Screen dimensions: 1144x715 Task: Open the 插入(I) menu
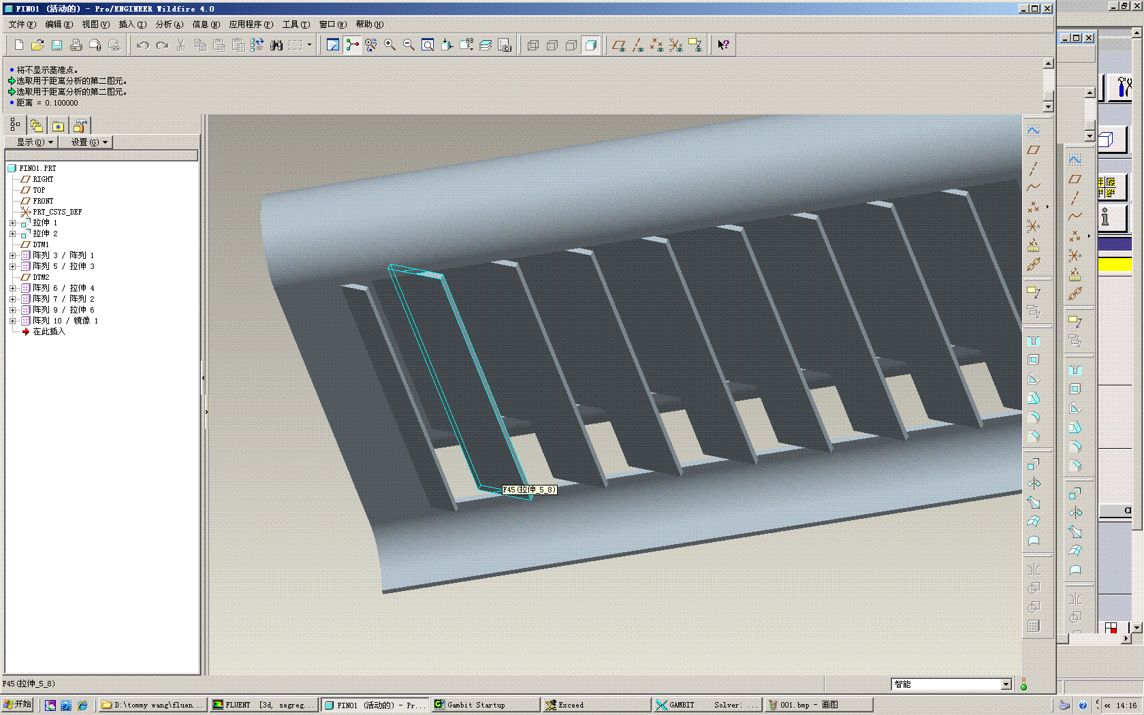[132, 25]
